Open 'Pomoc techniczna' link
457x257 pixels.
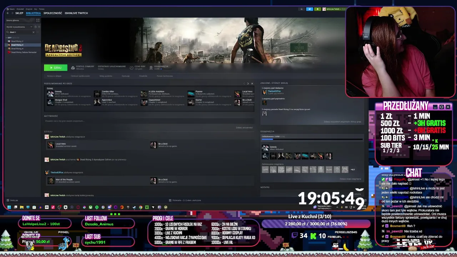(x=165, y=76)
